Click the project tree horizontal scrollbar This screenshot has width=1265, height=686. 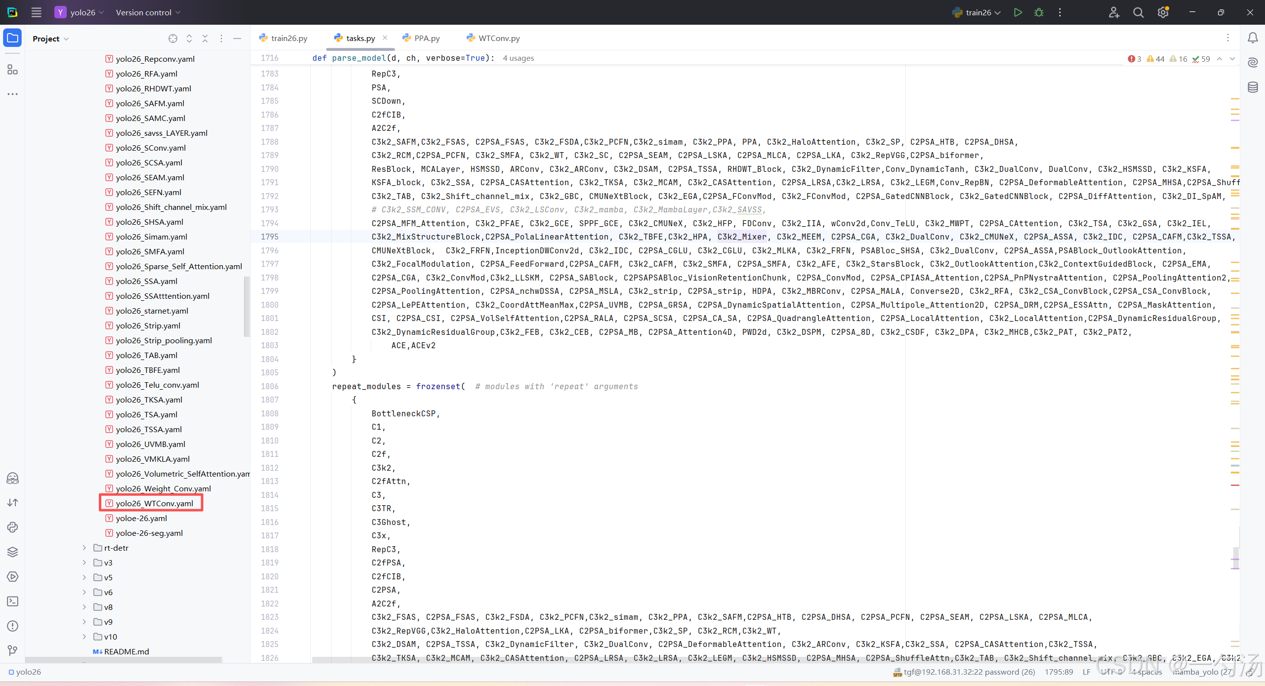tap(124, 659)
